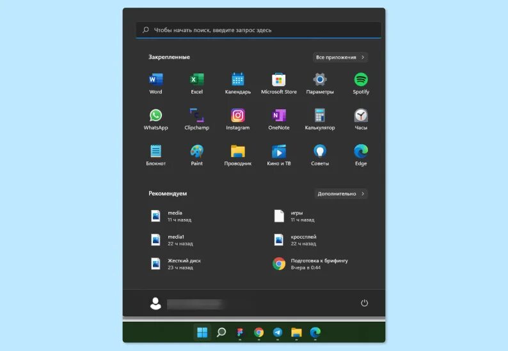Open Блокнот notepad
This screenshot has height=351, width=508.
pyautogui.click(x=156, y=155)
